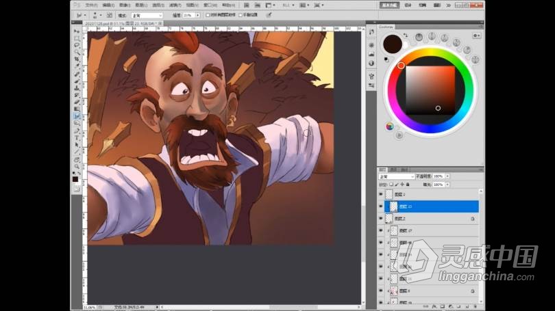Swap foreground and background in Coolorus
The image size is (555, 311).
(406, 36)
